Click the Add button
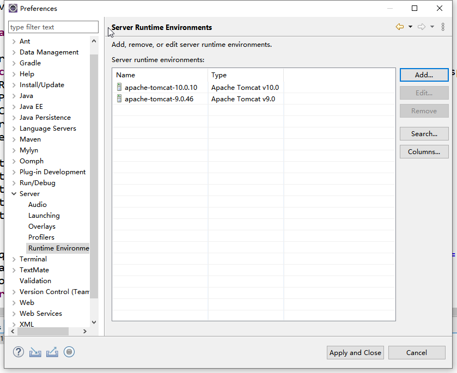The image size is (457, 373). pos(424,75)
